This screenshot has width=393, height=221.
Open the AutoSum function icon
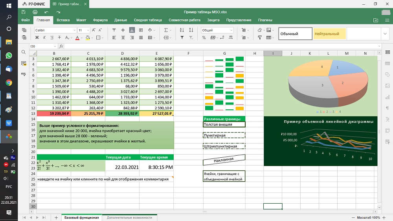click(165, 30)
